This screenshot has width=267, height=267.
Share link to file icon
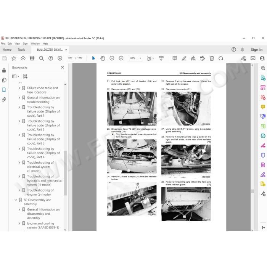pos(244,58)
